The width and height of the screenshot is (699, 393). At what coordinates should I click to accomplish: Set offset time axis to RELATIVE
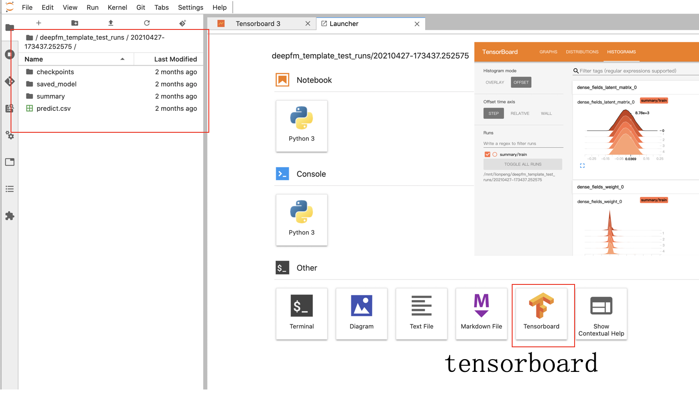click(520, 113)
